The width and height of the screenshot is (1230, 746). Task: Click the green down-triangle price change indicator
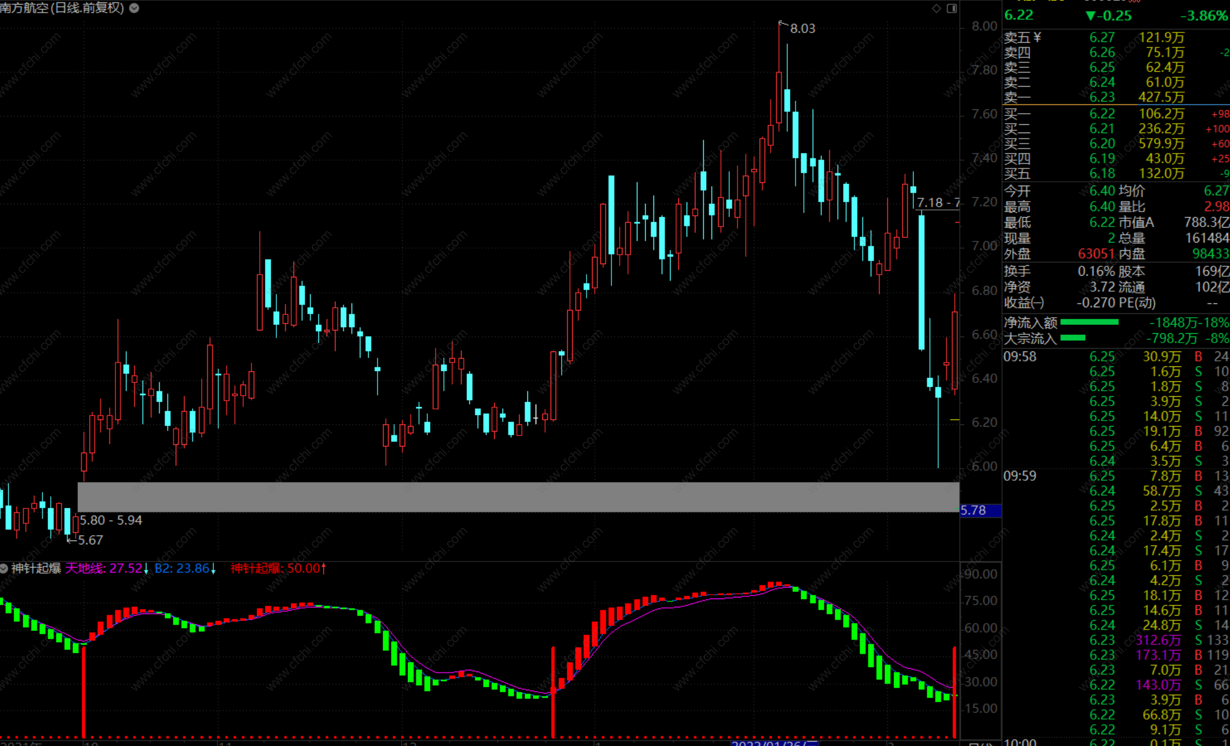1090,15
